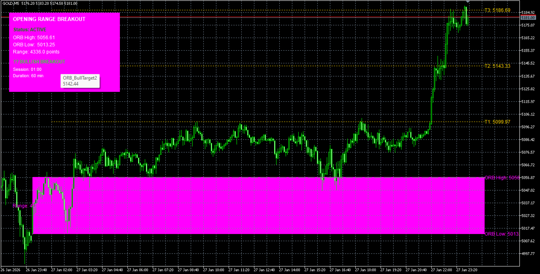This screenshot has height=274, width=540.
Task: Click the ORB High label beside the box
Action: (x=502, y=178)
